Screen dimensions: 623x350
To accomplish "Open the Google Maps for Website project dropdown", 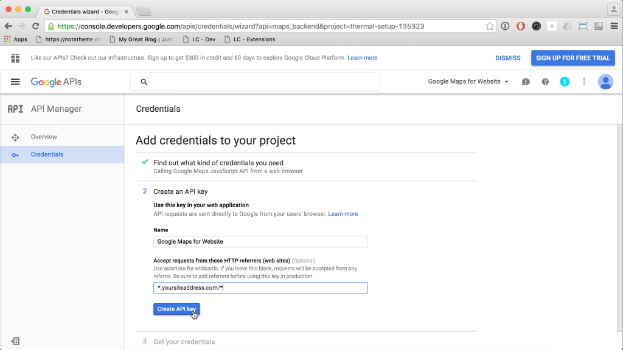I will point(468,81).
